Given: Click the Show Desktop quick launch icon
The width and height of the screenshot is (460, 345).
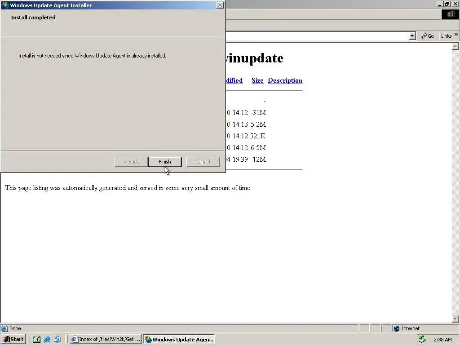Looking at the screenshot, I should coord(37,339).
